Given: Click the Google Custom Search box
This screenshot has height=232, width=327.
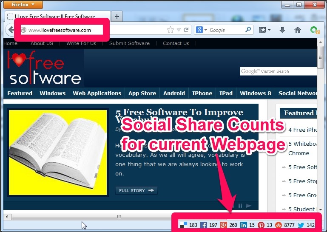Looking at the screenshot, I should [278, 71].
